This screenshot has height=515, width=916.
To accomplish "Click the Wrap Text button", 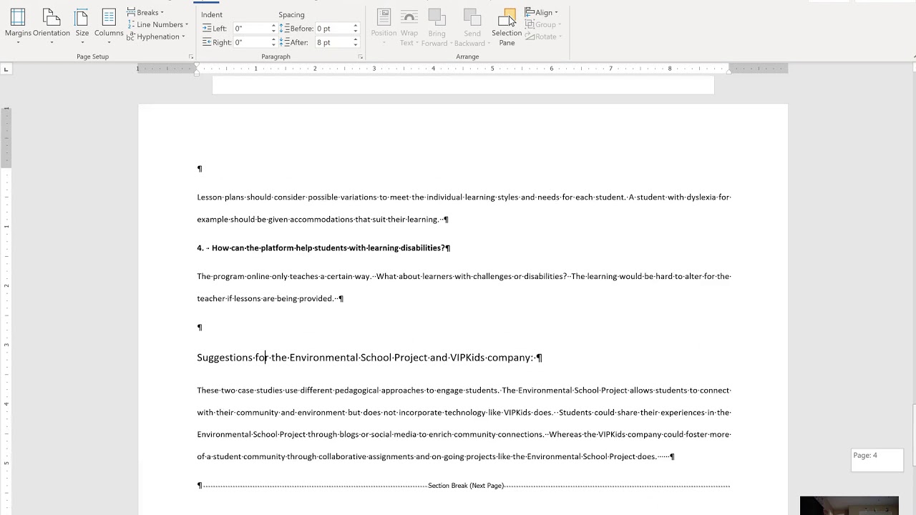I will pyautogui.click(x=409, y=27).
